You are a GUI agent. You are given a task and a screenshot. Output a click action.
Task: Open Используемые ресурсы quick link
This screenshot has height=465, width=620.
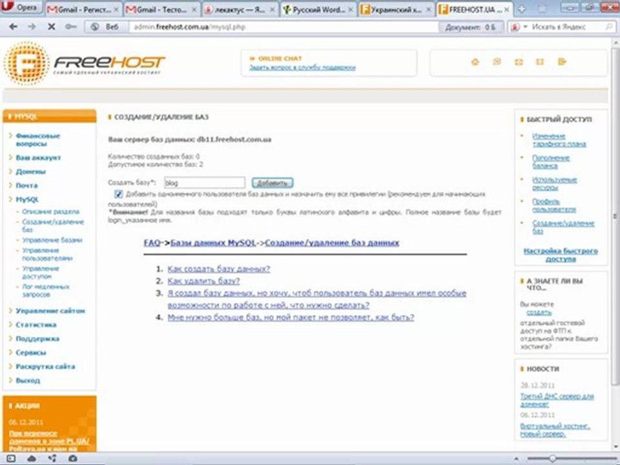click(x=554, y=183)
